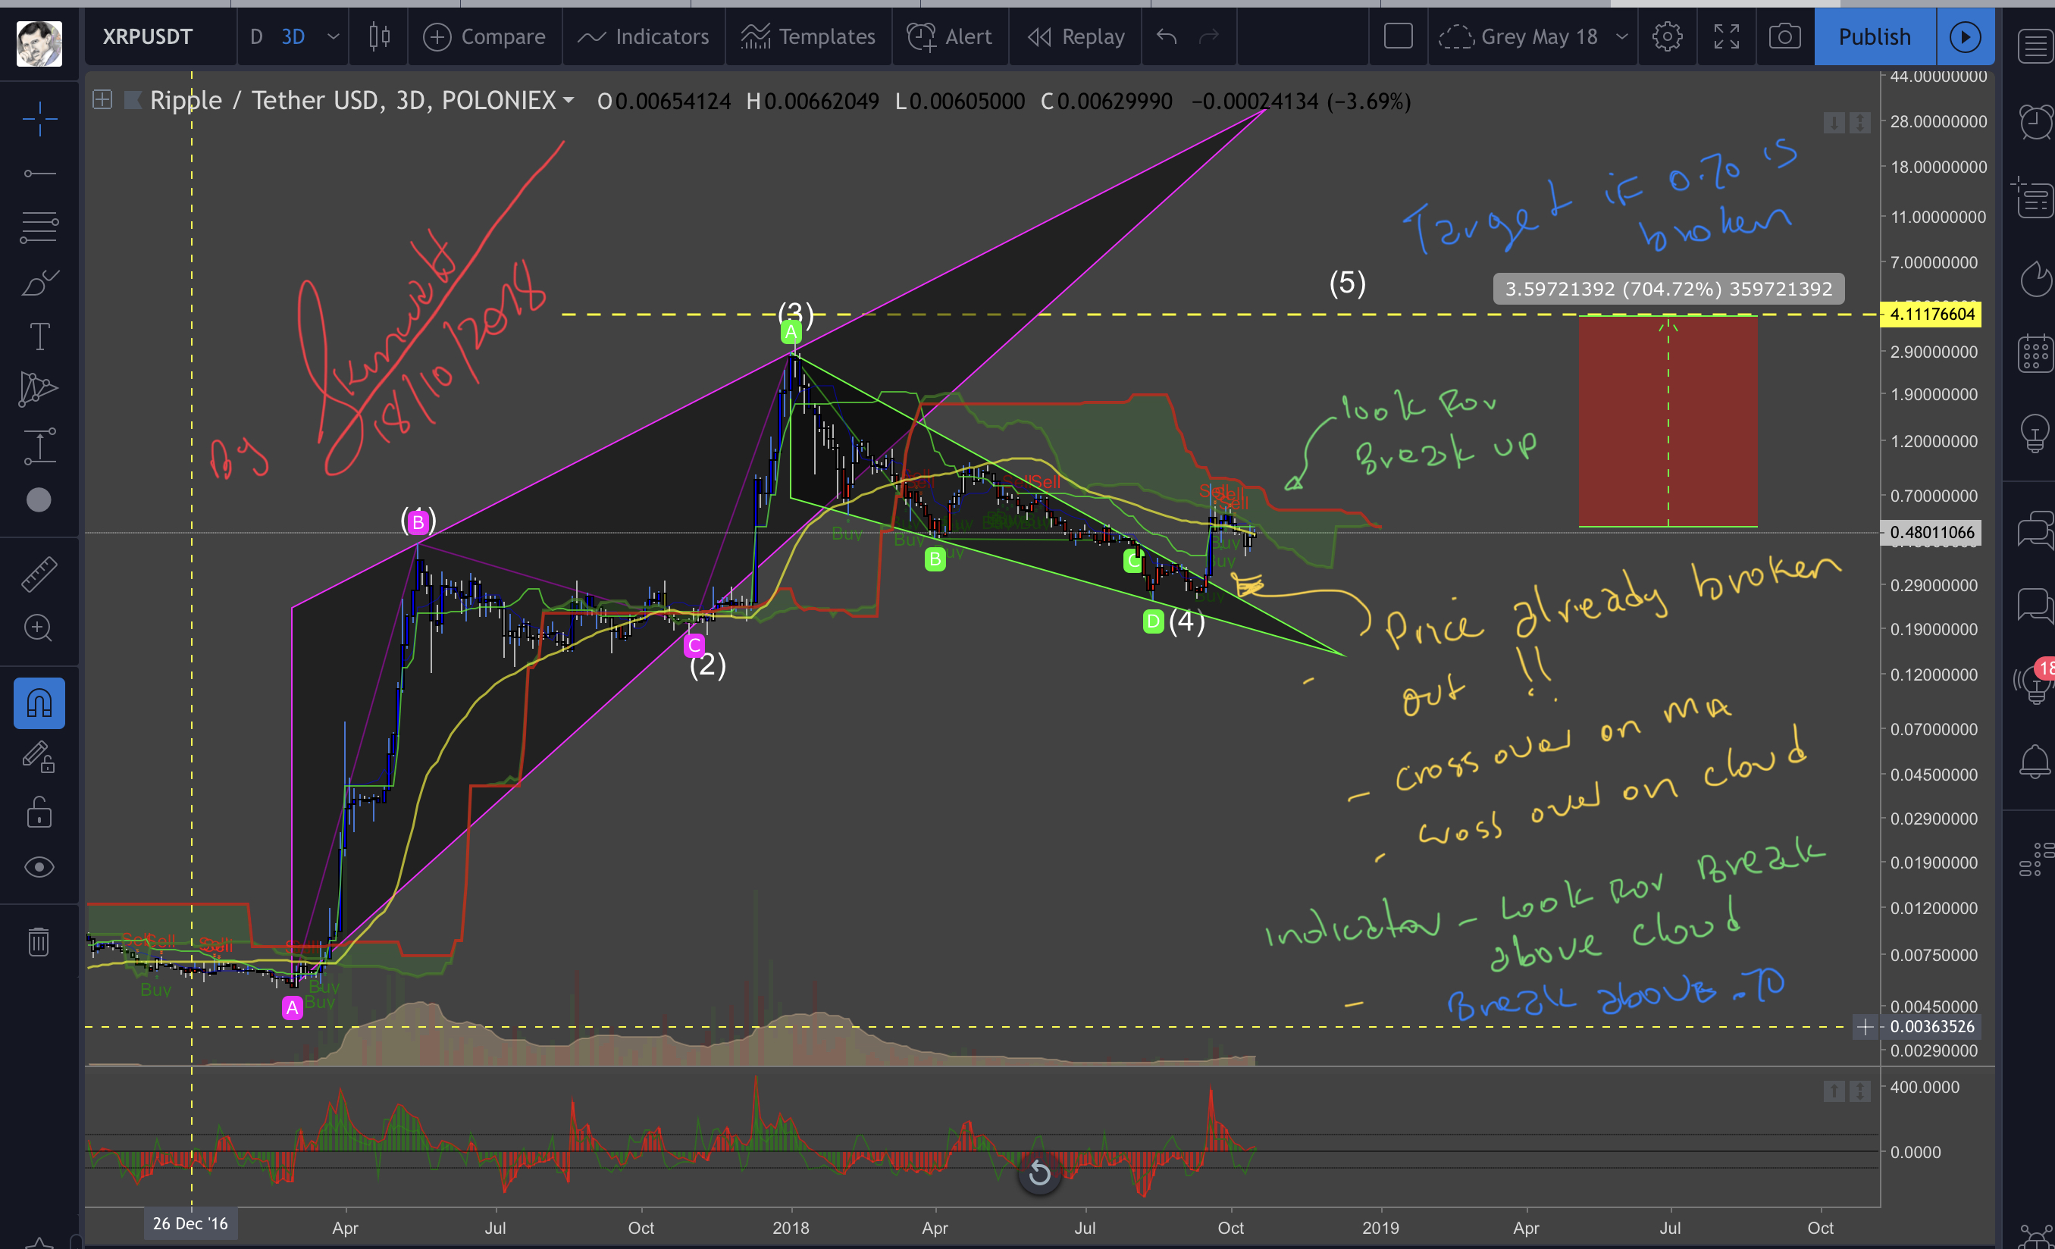Click the Publish button

(x=1874, y=36)
